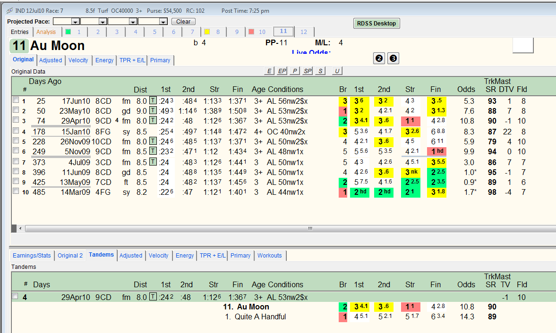Toggle the EP pace filter button
This screenshot has height=333, width=556.
(282, 71)
